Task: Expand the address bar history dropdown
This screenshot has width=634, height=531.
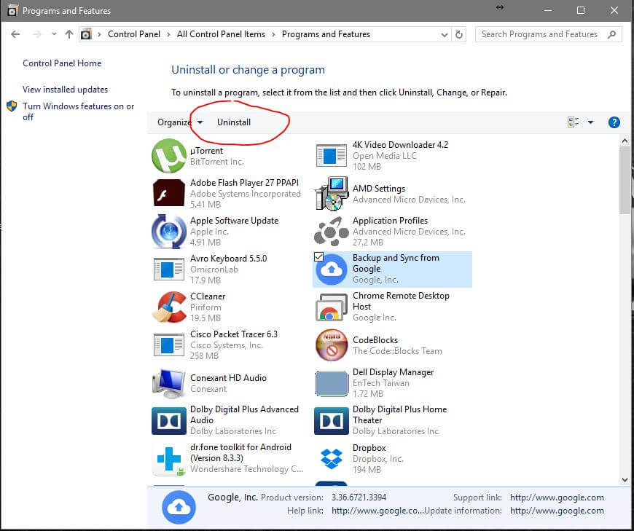Action: click(x=445, y=35)
